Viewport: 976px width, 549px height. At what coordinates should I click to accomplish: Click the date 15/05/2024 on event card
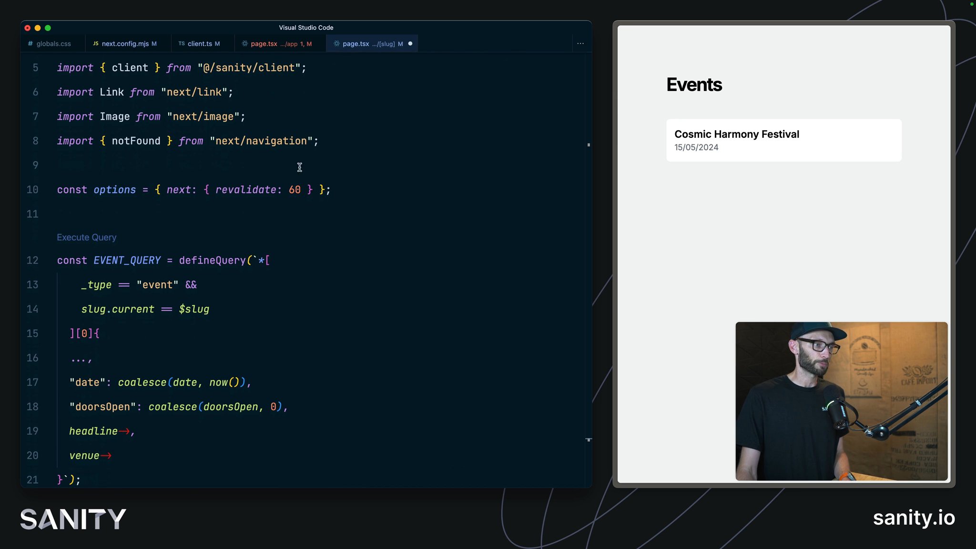pos(696,148)
